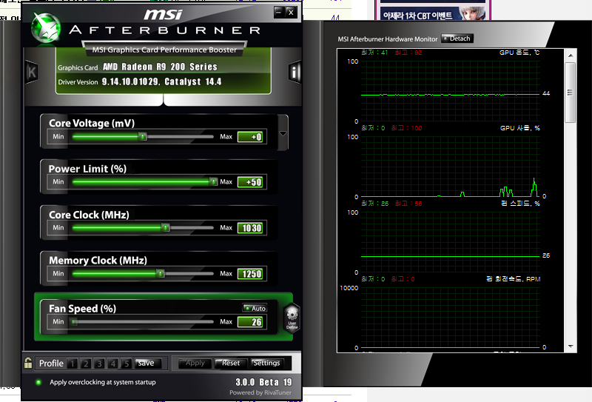Click the Reset button

point(231,364)
